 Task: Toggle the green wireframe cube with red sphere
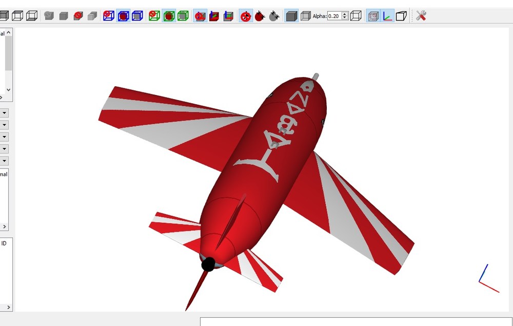pyautogui.click(x=169, y=16)
